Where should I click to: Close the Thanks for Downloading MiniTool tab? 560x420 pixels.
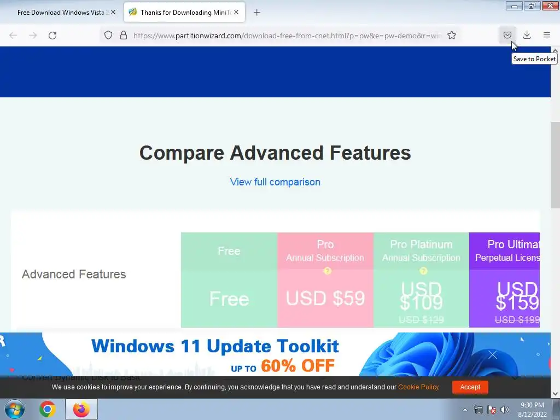point(236,12)
